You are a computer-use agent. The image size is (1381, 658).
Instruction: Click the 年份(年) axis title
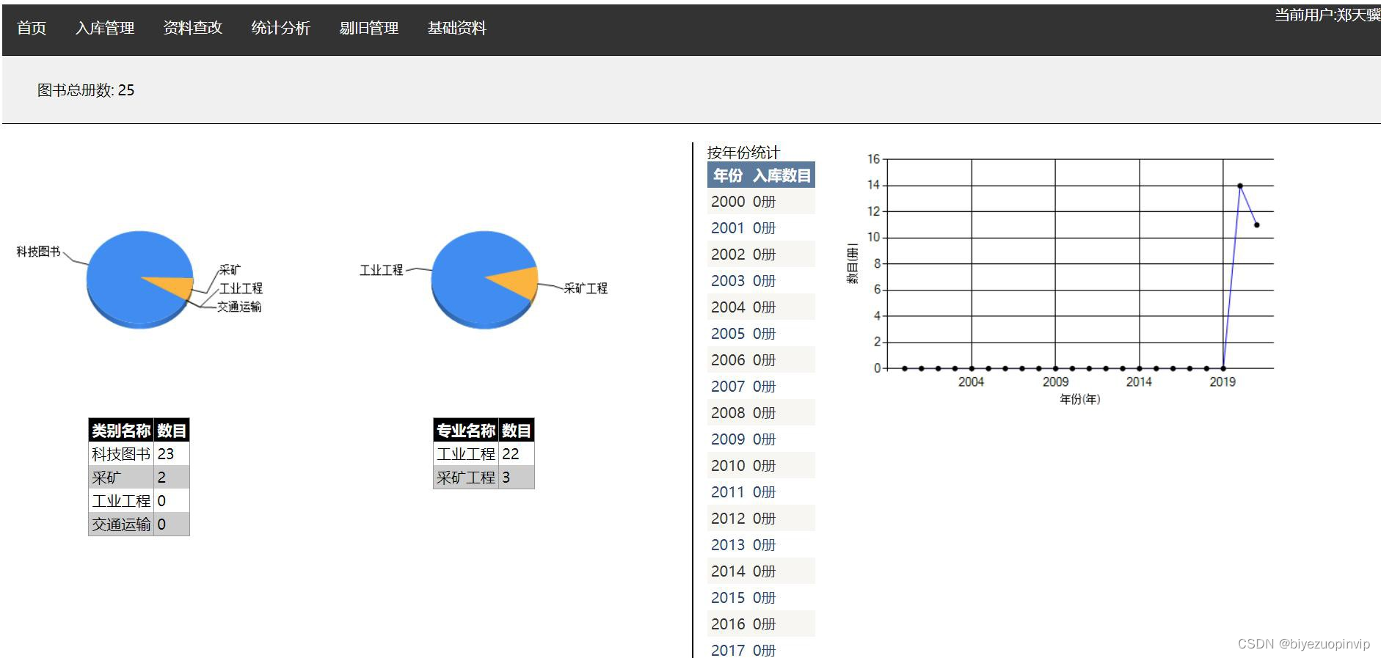(x=1080, y=399)
